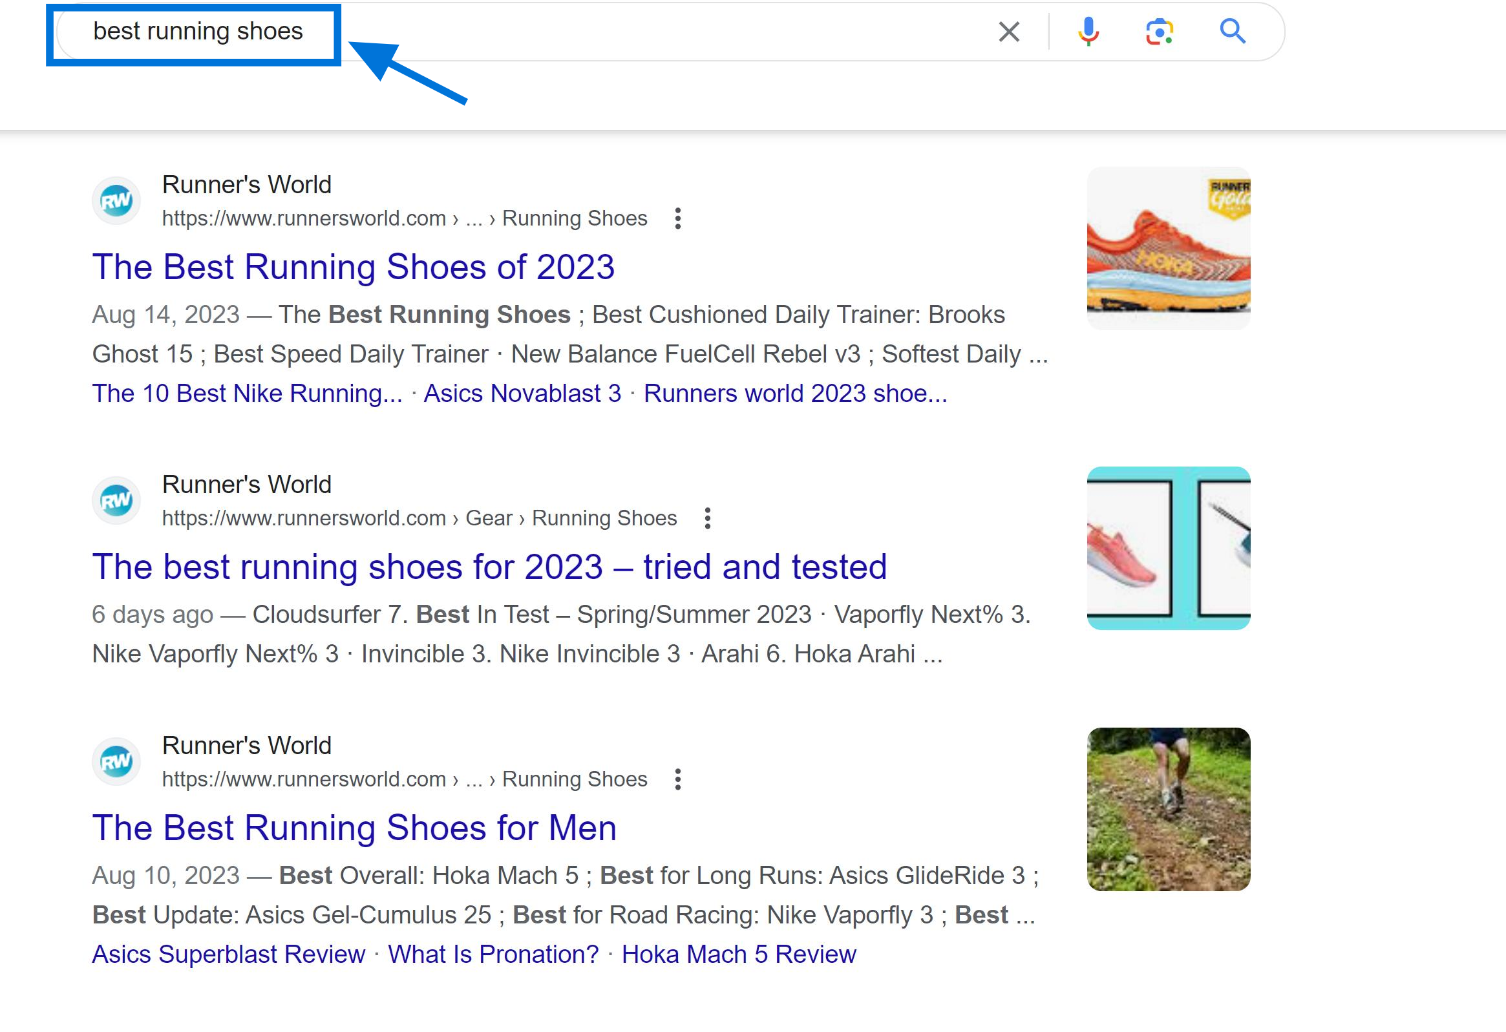Screen dimensions: 1506x1032
Task: Open "The Best Running Shoes of 2023"
Action: click(x=354, y=266)
